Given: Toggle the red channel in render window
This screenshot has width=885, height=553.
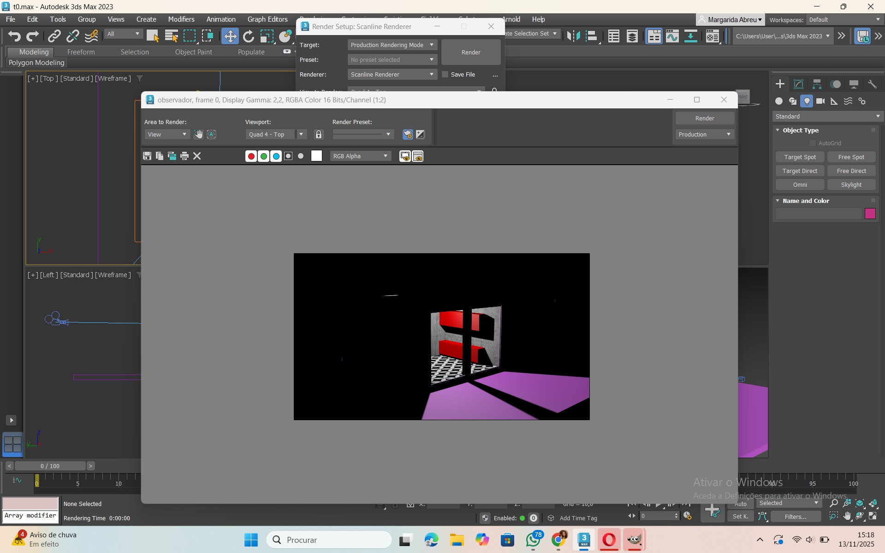Looking at the screenshot, I should [251, 156].
